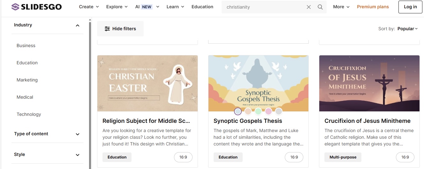Open the Crucifixion of Jesus Minitheme thumbnail
Viewport: 424px width, 169px height.
coord(369,83)
